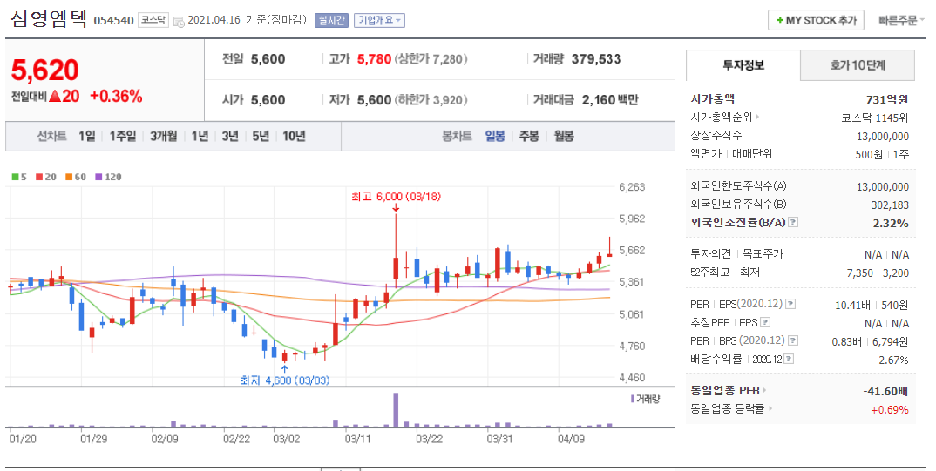Viewport: 936px width, 471px height.
Task: Click the 배당수익률 value 2.67%
Action: pyautogui.click(x=893, y=360)
